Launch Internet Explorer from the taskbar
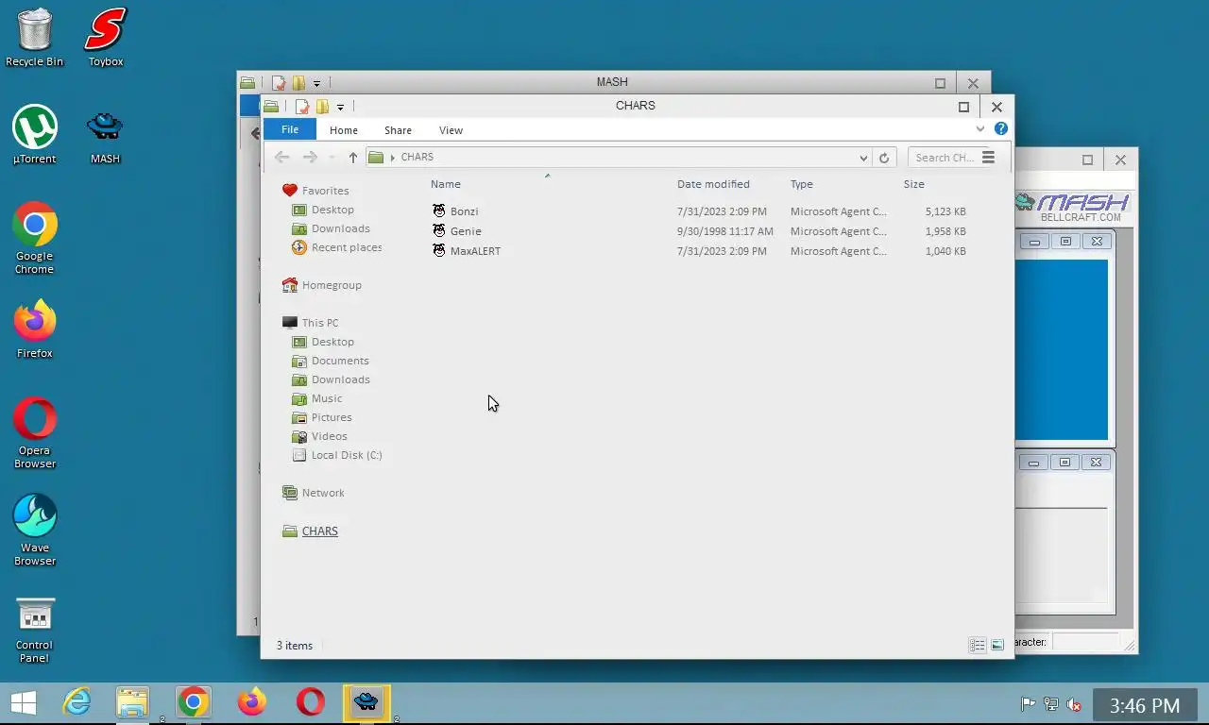This screenshot has height=725, width=1209. (x=77, y=702)
